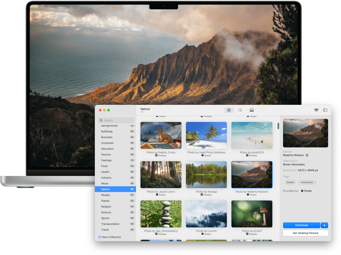Switch to list view layout
This screenshot has height=255, width=341.
(240, 110)
